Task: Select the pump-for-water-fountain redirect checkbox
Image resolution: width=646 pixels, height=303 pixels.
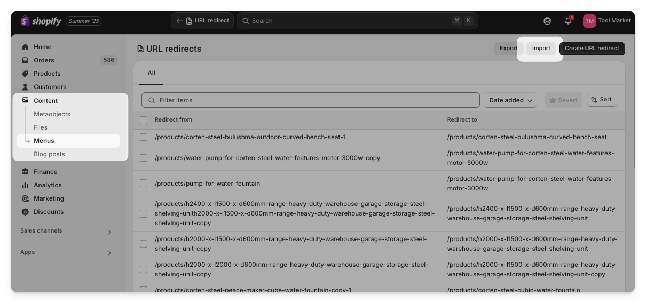Action: click(x=144, y=184)
